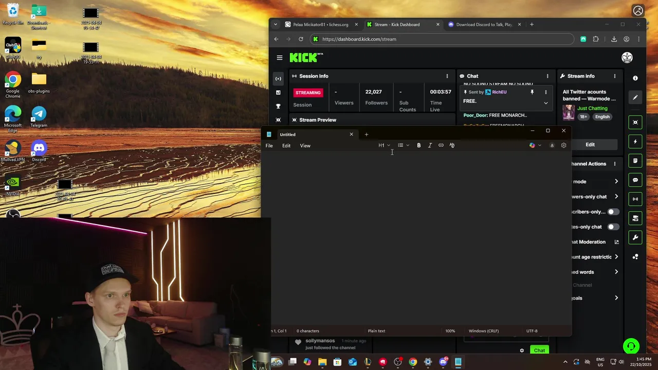This screenshot has height=370, width=658.
Task: Select the Plain text status entry
Action: [376, 331]
